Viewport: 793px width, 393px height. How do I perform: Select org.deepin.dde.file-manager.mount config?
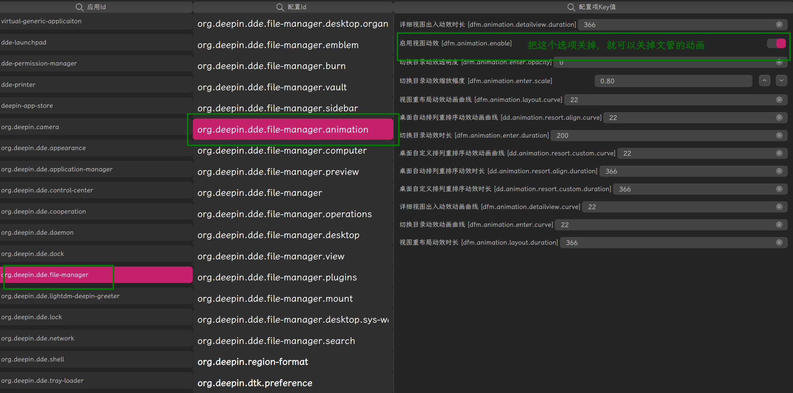[293, 298]
